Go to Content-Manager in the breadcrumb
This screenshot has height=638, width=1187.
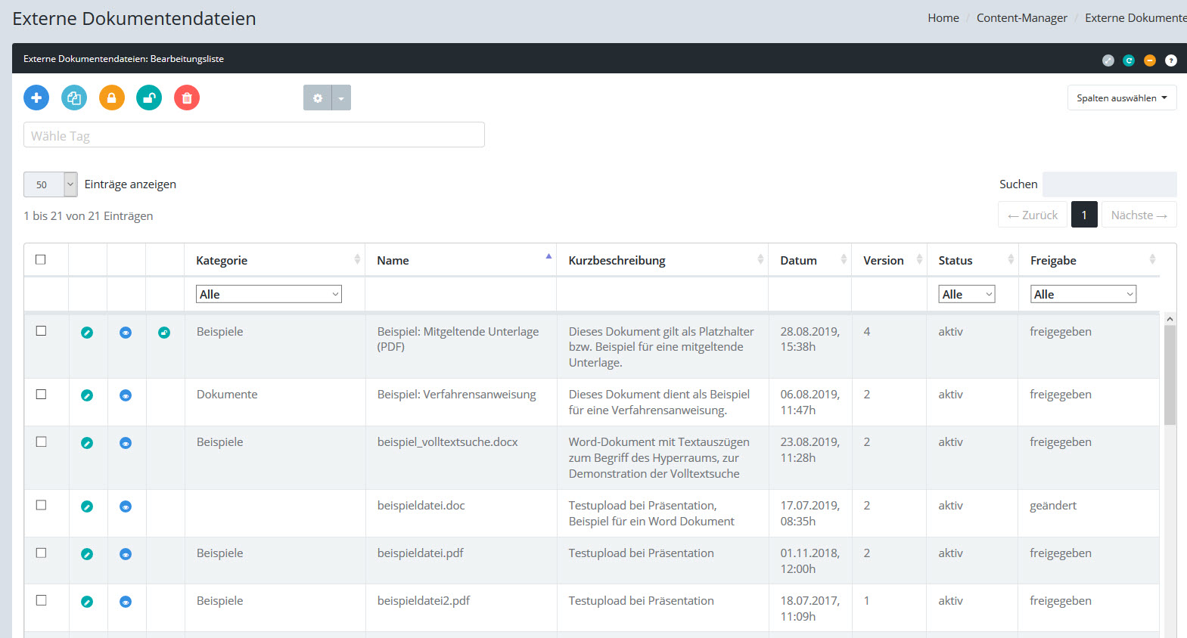coord(1021,18)
